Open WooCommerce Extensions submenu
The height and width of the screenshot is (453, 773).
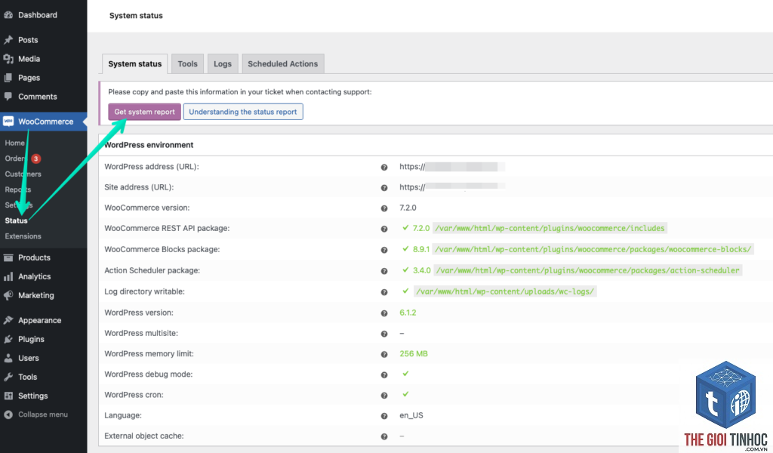(x=23, y=236)
